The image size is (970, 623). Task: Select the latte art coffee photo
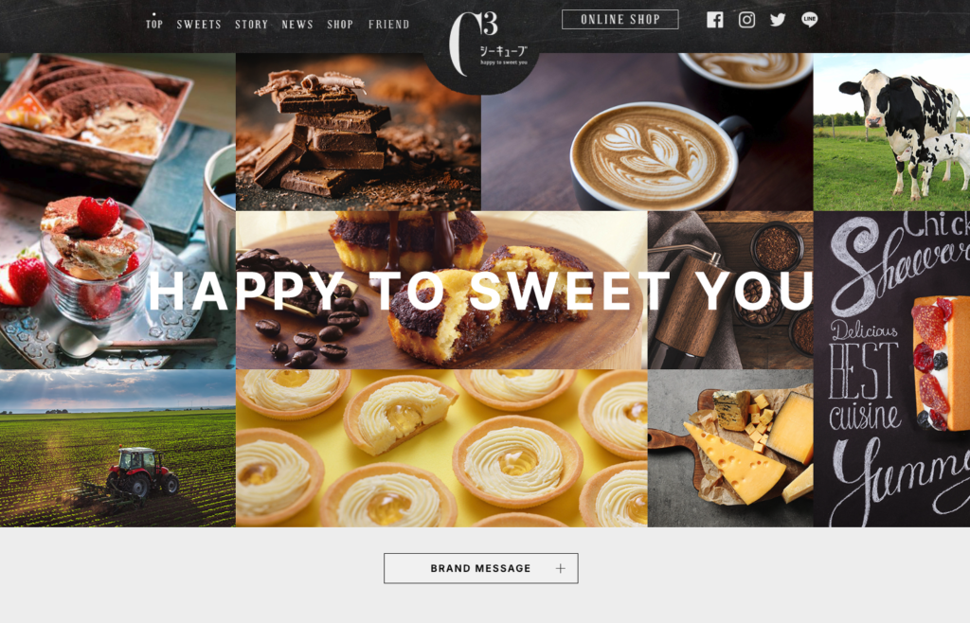click(x=647, y=132)
